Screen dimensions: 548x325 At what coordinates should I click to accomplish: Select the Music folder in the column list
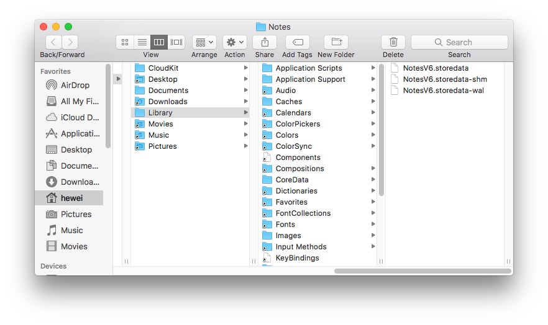[x=191, y=135]
